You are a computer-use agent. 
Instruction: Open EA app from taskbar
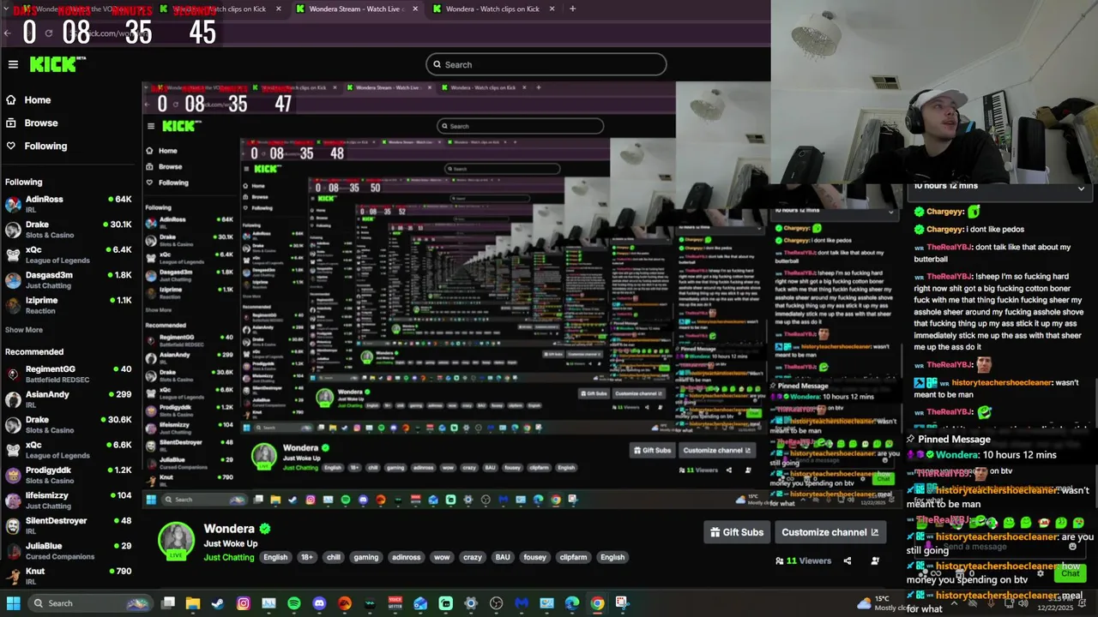(x=345, y=603)
